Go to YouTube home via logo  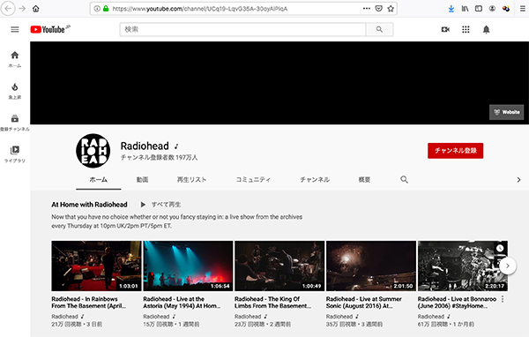(x=50, y=29)
